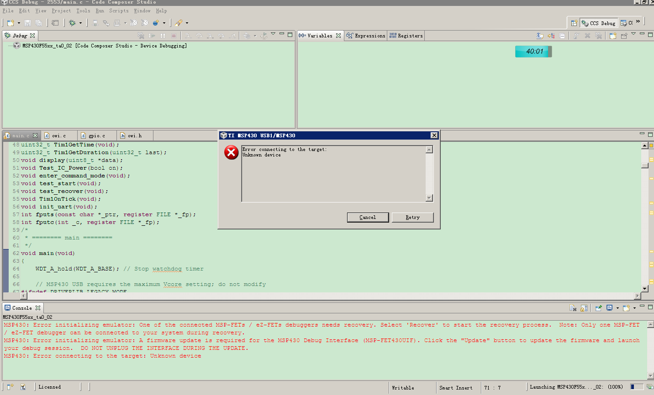Open the File menu
654x395 pixels.
pyautogui.click(x=8, y=11)
